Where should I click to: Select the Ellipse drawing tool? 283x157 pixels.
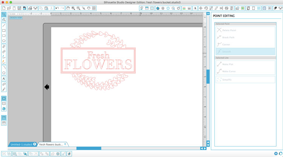coord(4,41)
